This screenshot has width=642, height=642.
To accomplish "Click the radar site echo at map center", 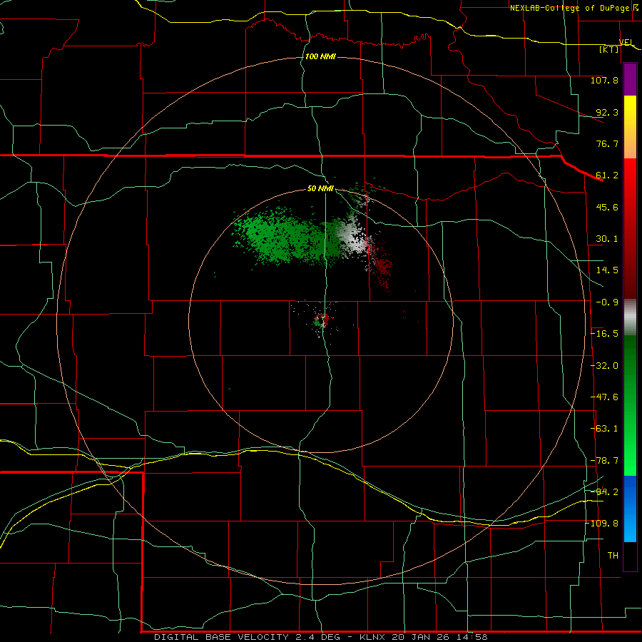I will coord(320,320).
